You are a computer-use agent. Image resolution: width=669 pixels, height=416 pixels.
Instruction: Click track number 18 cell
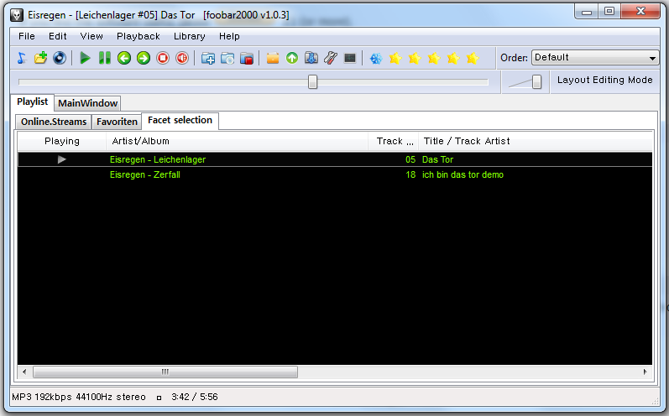coord(410,174)
